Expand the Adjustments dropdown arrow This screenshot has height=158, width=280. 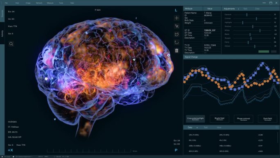pos(238,9)
